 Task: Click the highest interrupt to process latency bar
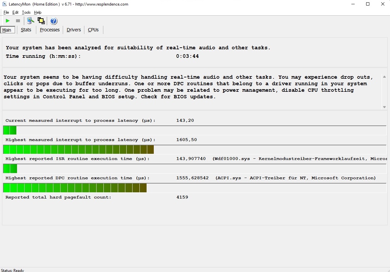pos(194,150)
